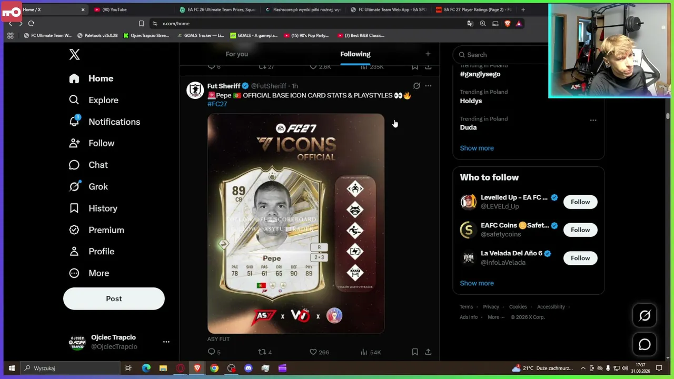Reload the page
Screen dimensions: 674x379
(x=31, y=24)
